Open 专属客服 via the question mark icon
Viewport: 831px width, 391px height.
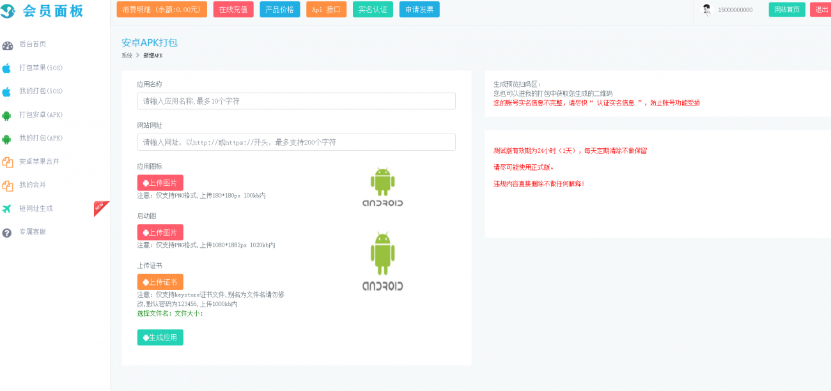tap(8, 232)
